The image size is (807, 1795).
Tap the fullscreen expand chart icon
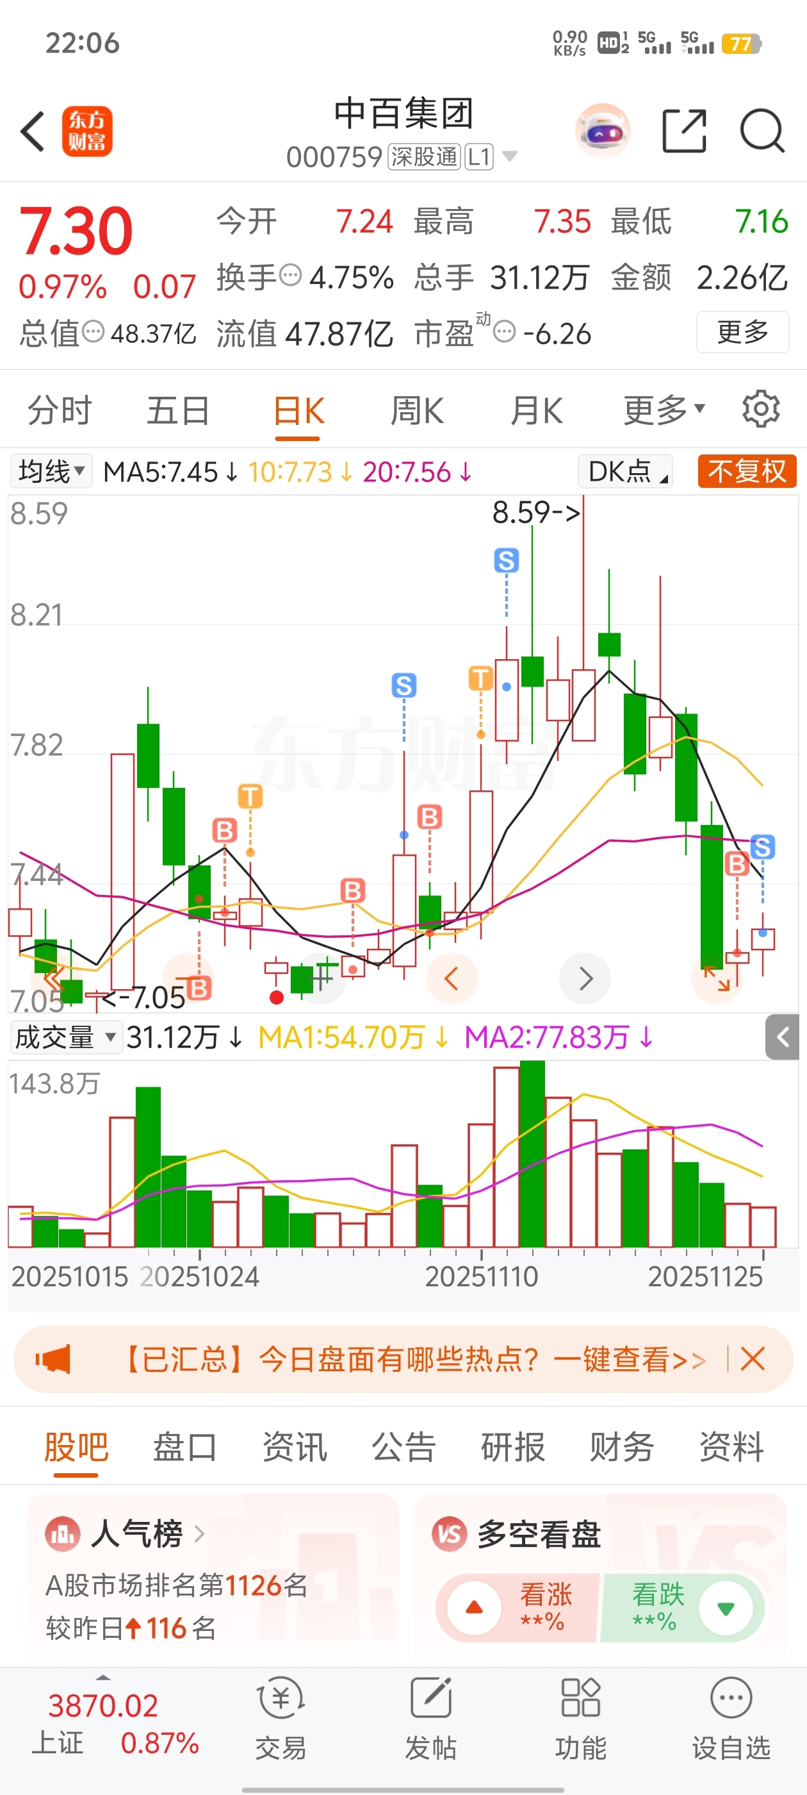(x=717, y=978)
